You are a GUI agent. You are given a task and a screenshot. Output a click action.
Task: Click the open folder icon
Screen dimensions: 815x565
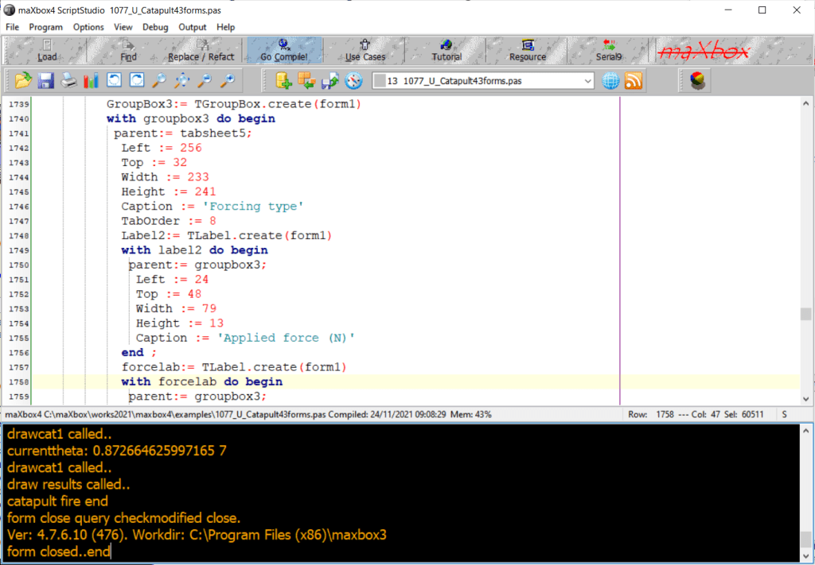(x=23, y=80)
